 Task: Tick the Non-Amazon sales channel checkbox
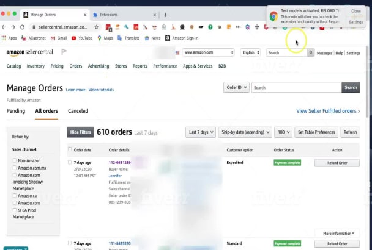(15, 160)
